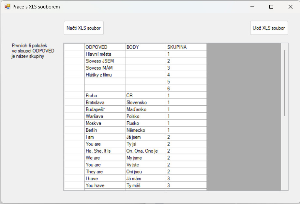This screenshot has height=204, width=300.
Task: Click the 'Ulož XLS soubor' button
Action: point(269,28)
